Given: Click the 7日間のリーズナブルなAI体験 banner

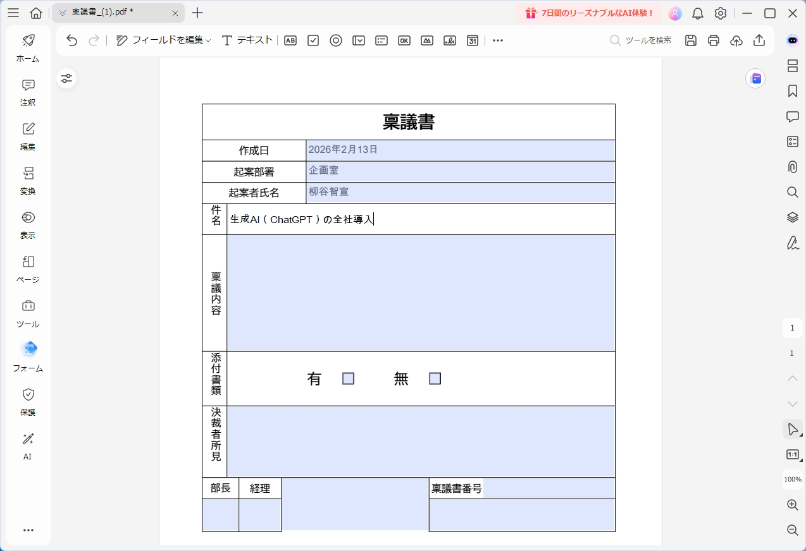Looking at the screenshot, I should tap(588, 13).
